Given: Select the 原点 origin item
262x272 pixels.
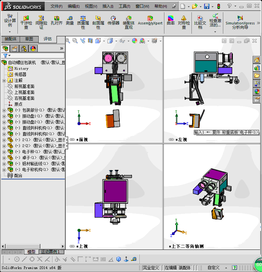Looking at the screenshot, I should coord(15,104).
